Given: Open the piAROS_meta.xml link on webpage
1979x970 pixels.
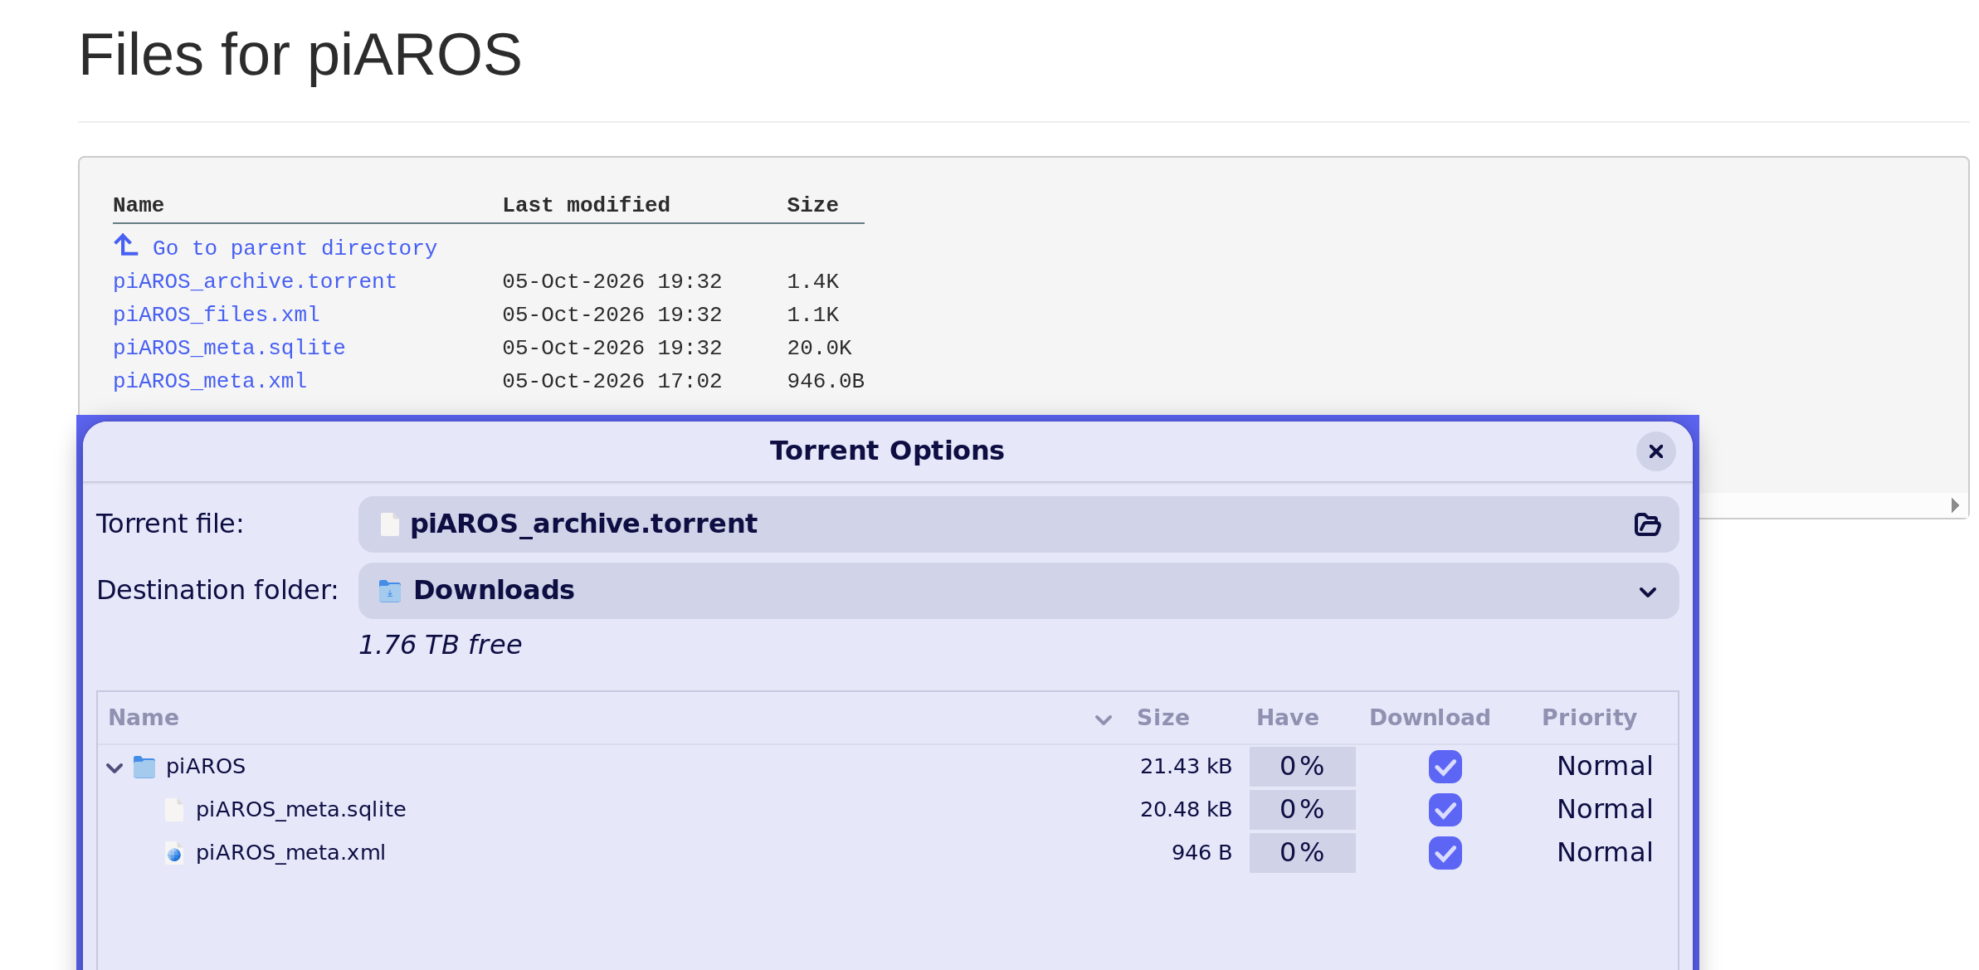Looking at the screenshot, I should [x=210, y=381].
